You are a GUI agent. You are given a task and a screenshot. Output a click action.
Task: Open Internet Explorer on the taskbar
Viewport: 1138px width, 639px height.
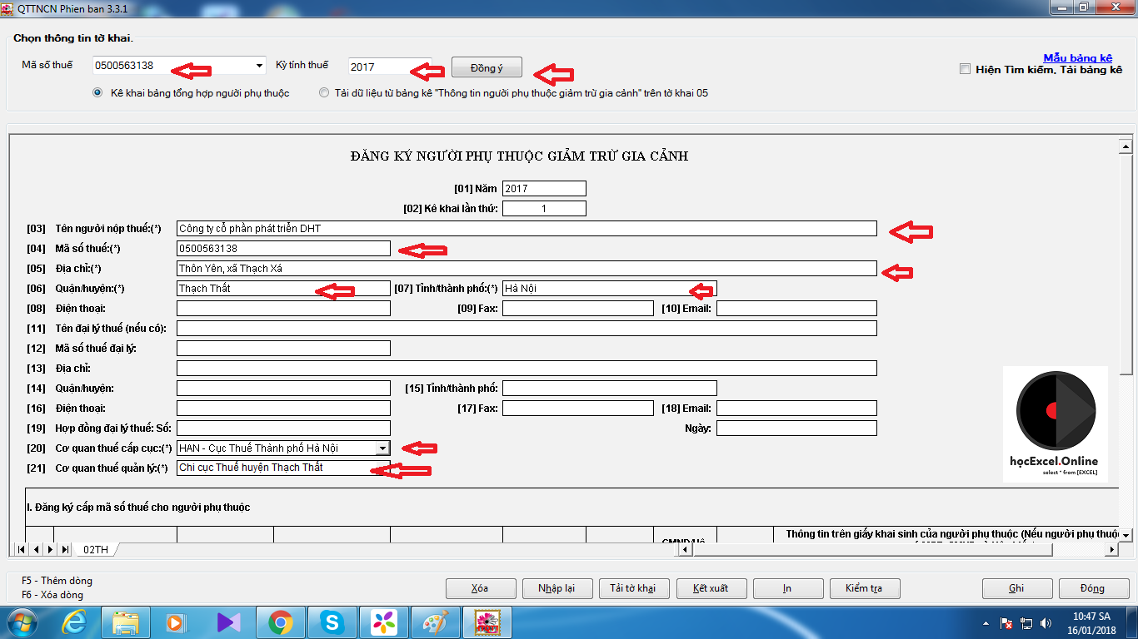(74, 622)
